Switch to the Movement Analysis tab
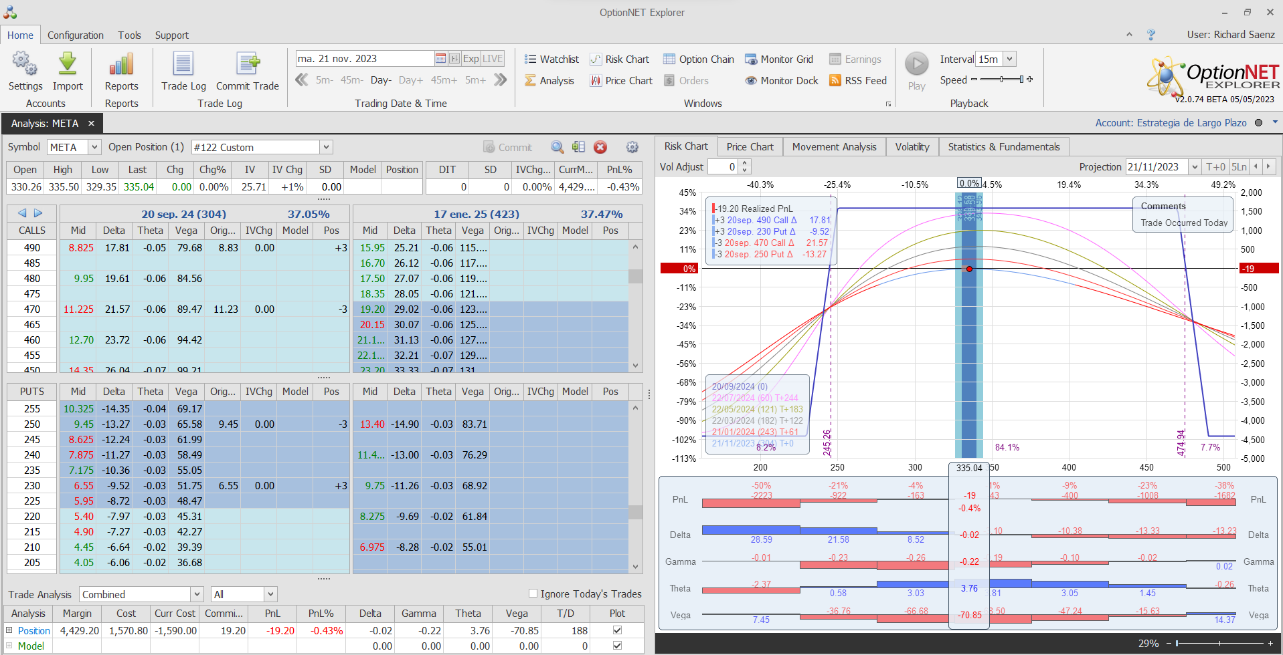Viewport: 1283px width, 655px height. point(834,147)
